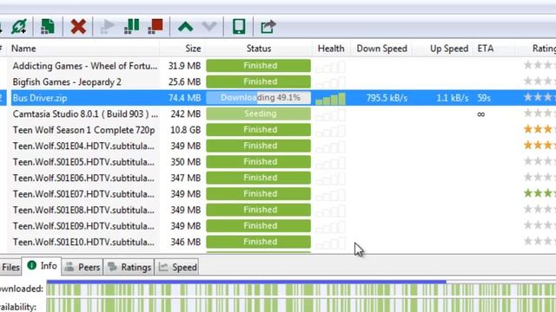Sort list by Status column
The width and height of the screenshot is (556, 312).
(x=259, y=49)
